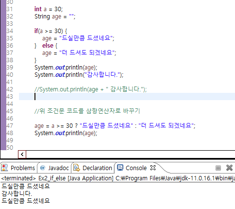
Task: Click line number 47 in the gutter
Action: point(10,126)
